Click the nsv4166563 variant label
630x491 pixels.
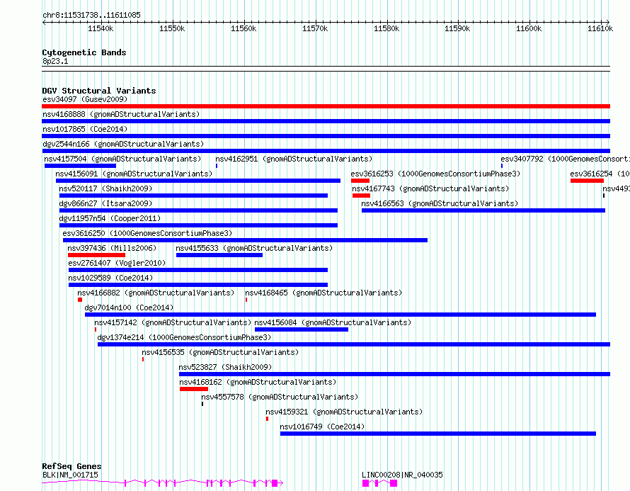pos(440,203)
